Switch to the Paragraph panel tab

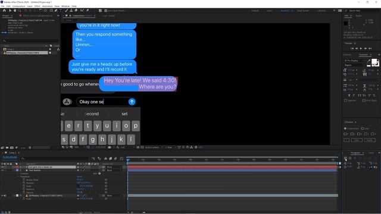point(355,153)
